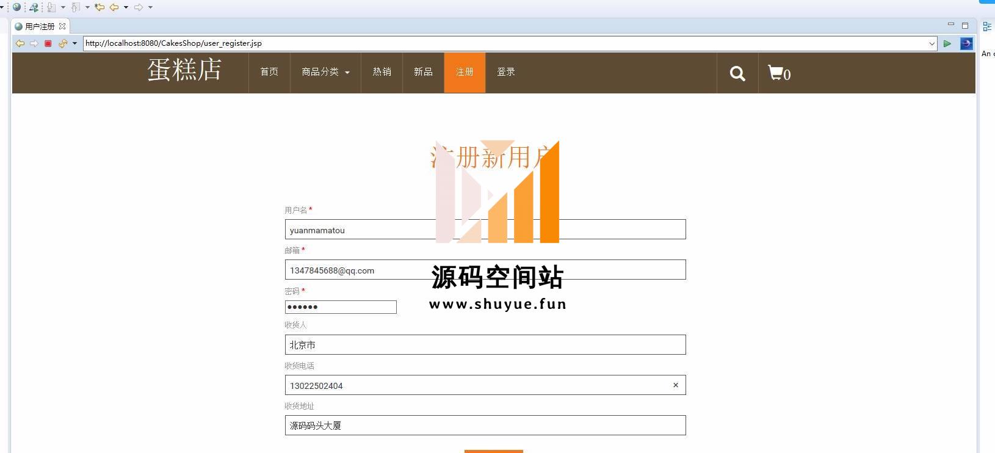Image resolution: width=995 pixels, height=453 pixels.
Task: Open the URL address history dropdown
Action: (932, 43)
